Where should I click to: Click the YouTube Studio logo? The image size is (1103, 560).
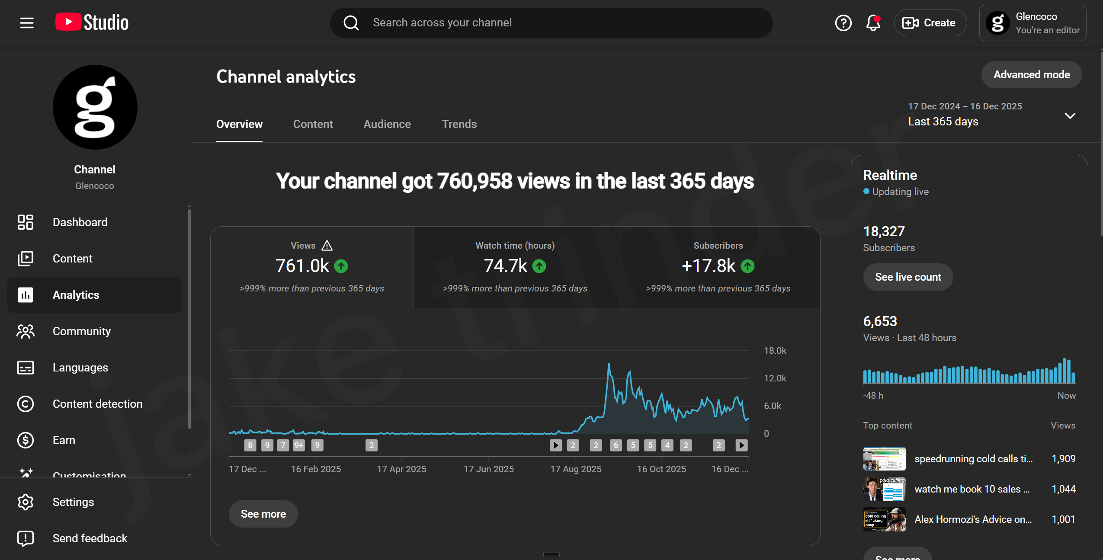pos(91,22)
